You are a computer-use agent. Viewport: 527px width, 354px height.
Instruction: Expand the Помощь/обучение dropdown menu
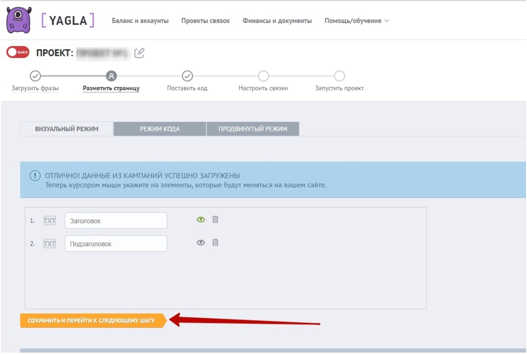pyautogui.click(x=356, y=21)
